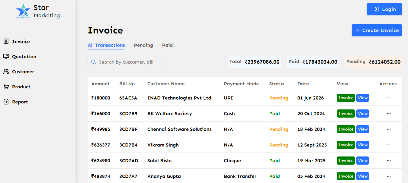Click the Customer Name column header
The height and width of the screenshot is (183, 408).
(x=166, y=84)
